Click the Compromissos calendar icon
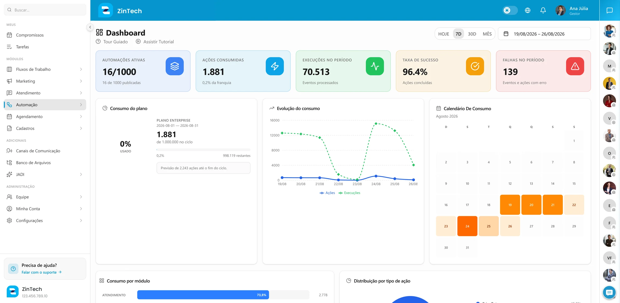620x303 pixels. pos(9,35)
